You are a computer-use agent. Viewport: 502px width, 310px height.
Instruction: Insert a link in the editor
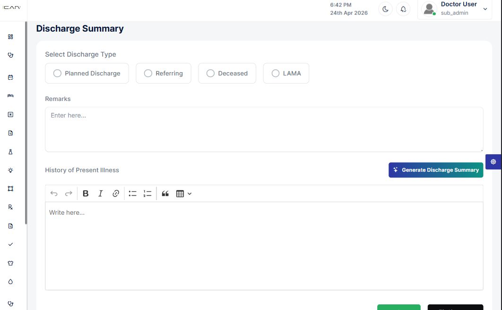point(116,193)
